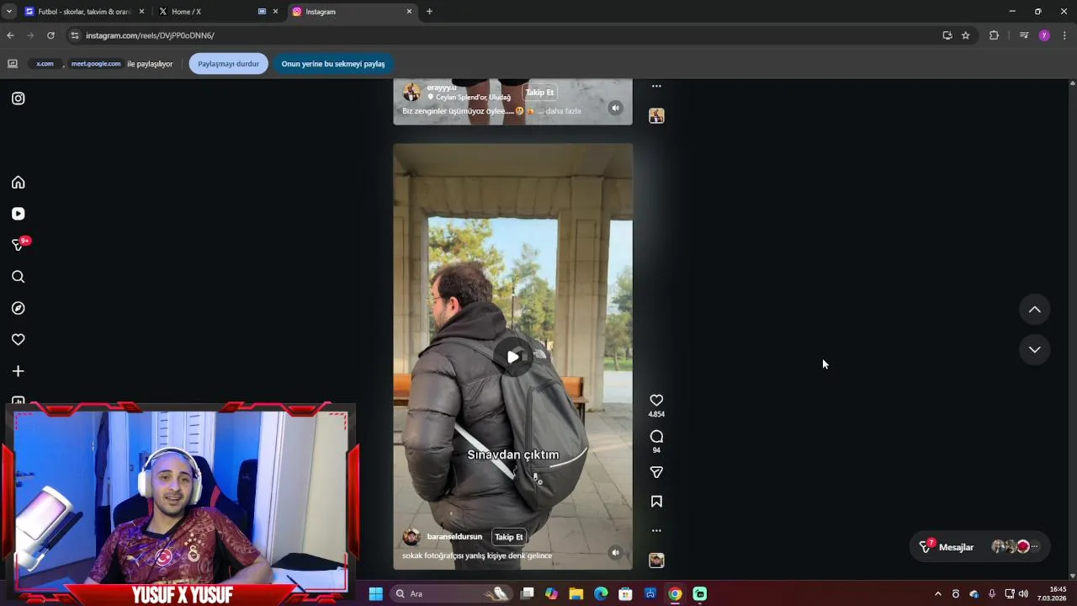Open more options dots for erayyy.u reel
Screen dimensions: 1077x606
pos(656,86)
